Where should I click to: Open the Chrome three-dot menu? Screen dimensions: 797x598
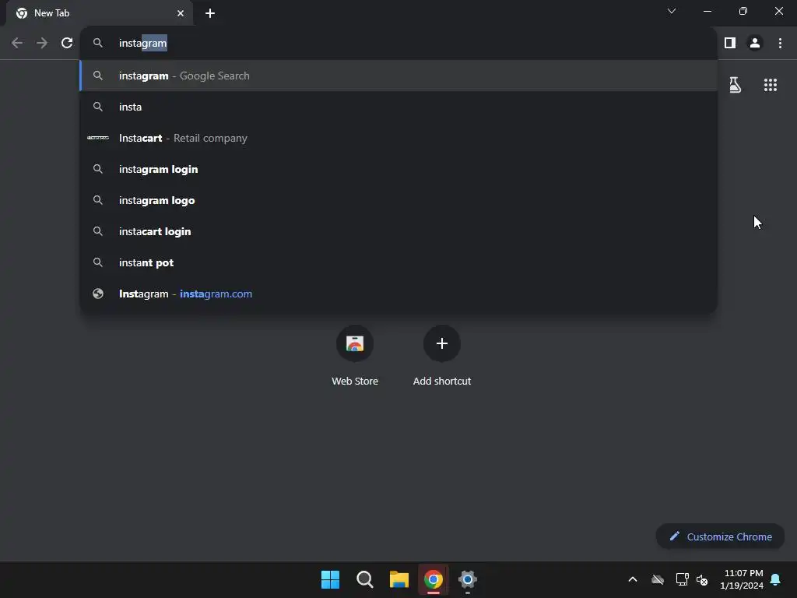pos(780,44)
